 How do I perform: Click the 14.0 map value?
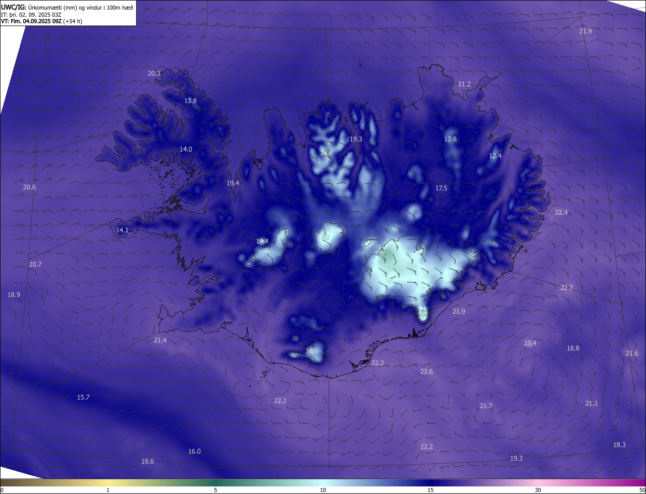point(186,150)
